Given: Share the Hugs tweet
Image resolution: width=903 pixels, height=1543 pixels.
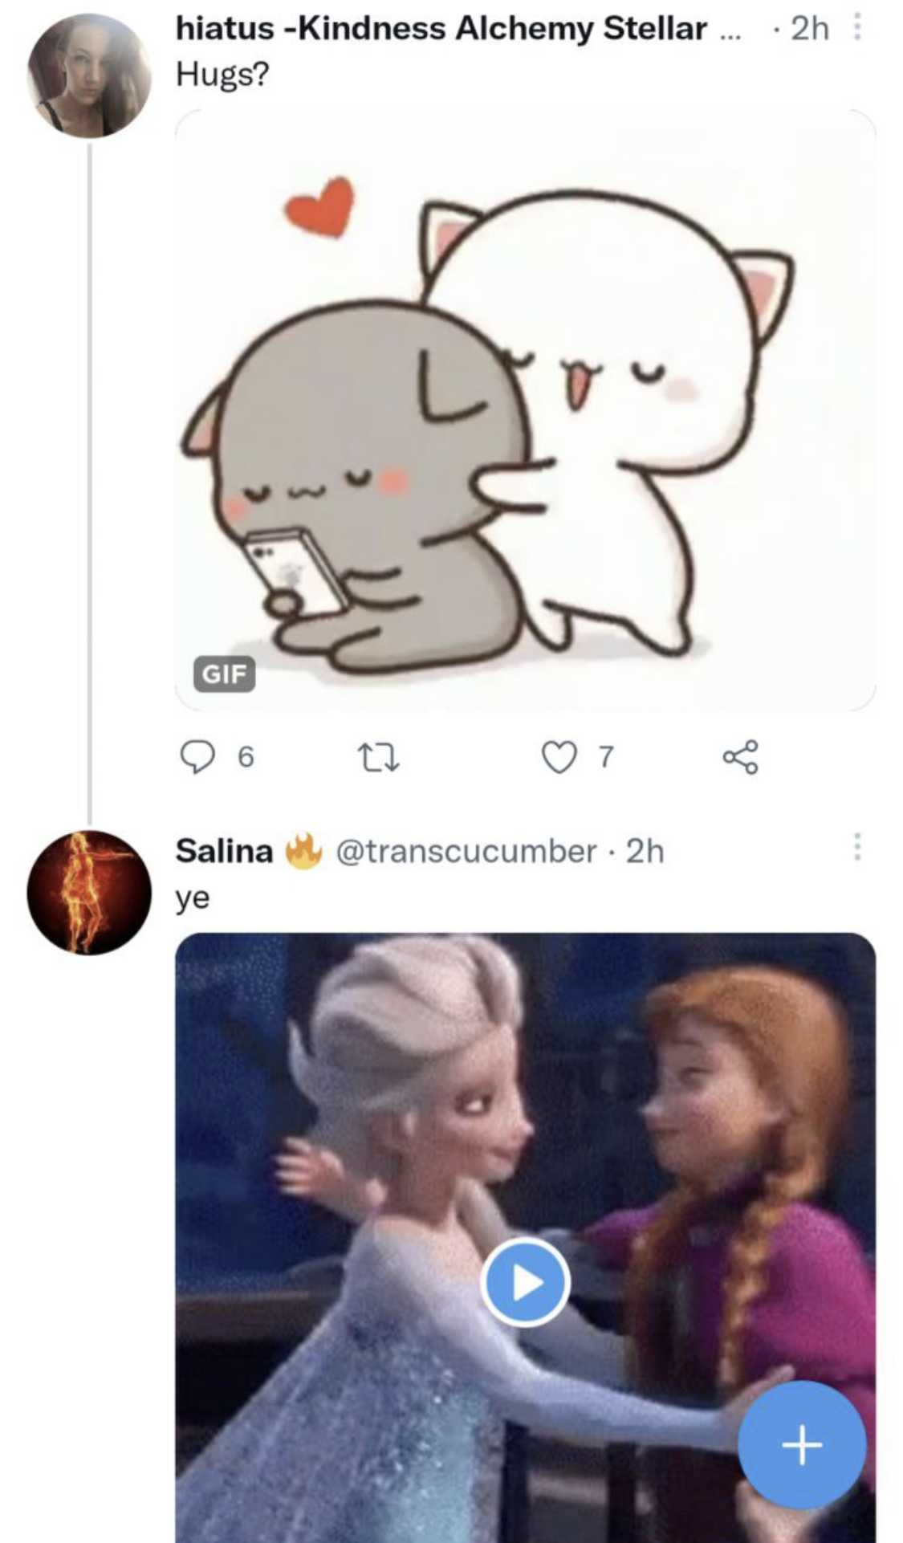Looking at the screenshot, I should 739,757.
